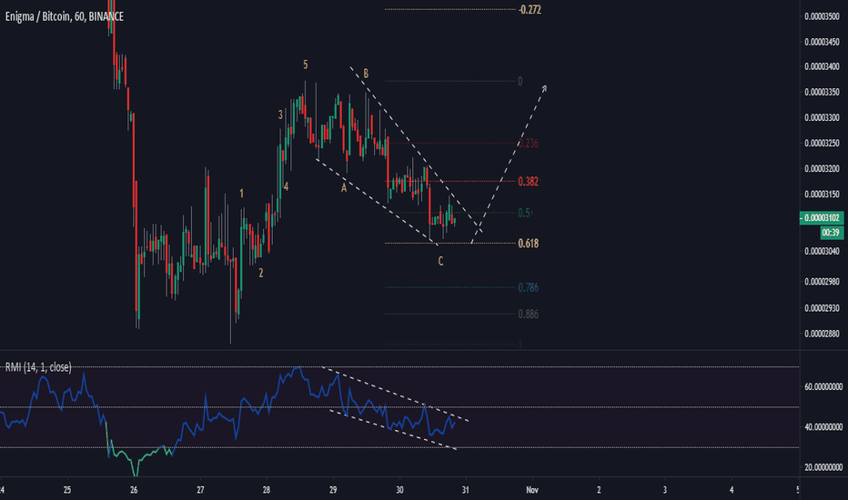Viewport: 848px width, 500px height.
Task: Click date 31 on the time axis
Action: pos(465,490)
